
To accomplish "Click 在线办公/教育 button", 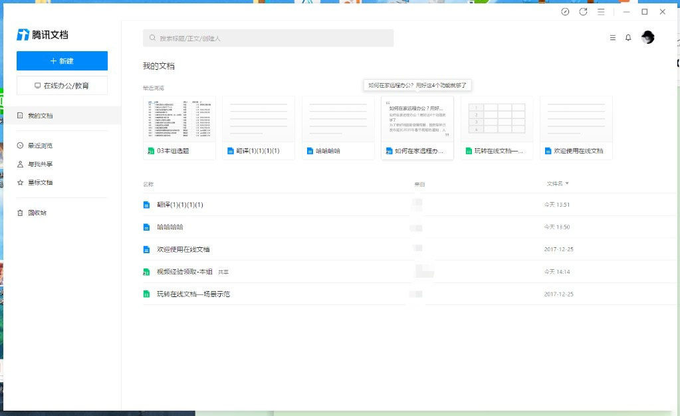I will point(62,86).
